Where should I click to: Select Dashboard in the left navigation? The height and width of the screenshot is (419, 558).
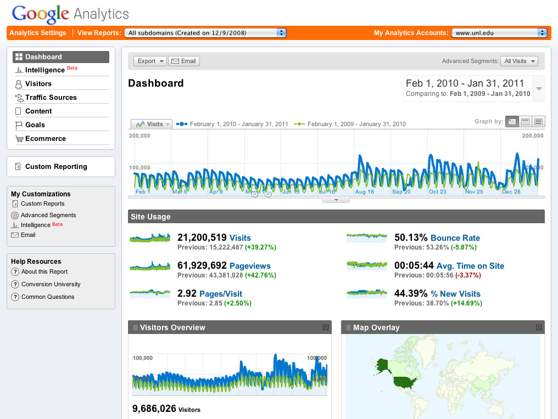point(43,57)
